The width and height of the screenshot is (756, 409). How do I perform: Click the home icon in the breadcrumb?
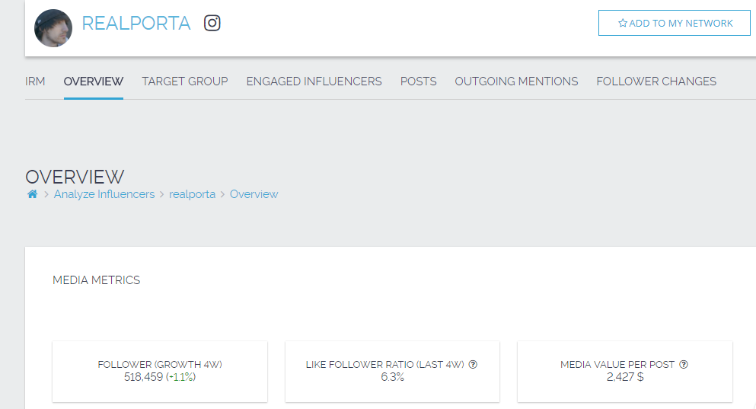(32, 194)
